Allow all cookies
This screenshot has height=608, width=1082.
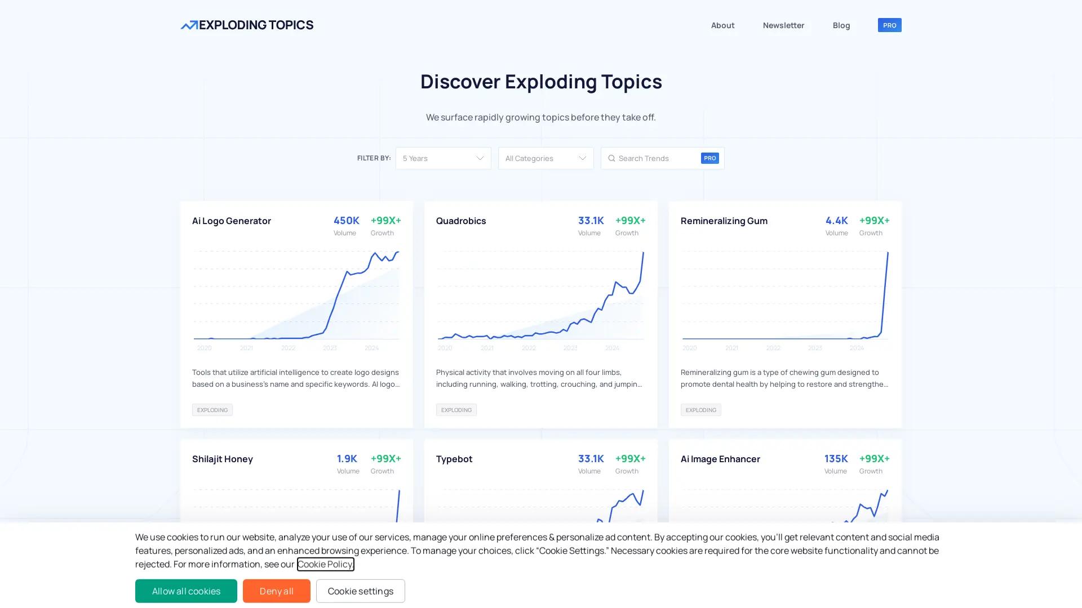[x=186, y=591]
